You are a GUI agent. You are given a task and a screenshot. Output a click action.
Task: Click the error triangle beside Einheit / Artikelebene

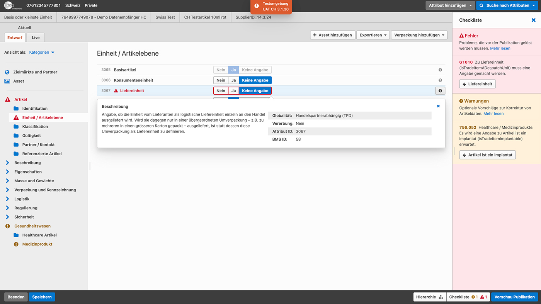pyautogui.click(x=16, y=117)
